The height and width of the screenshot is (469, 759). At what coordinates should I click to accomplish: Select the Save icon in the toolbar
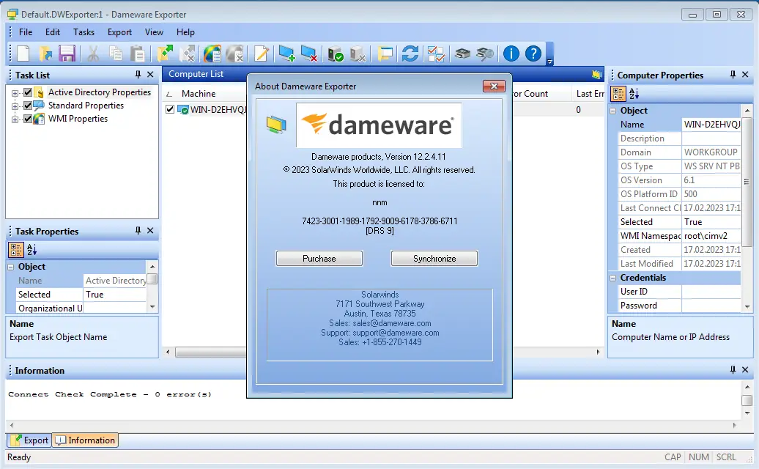click(x=67, y=53)
